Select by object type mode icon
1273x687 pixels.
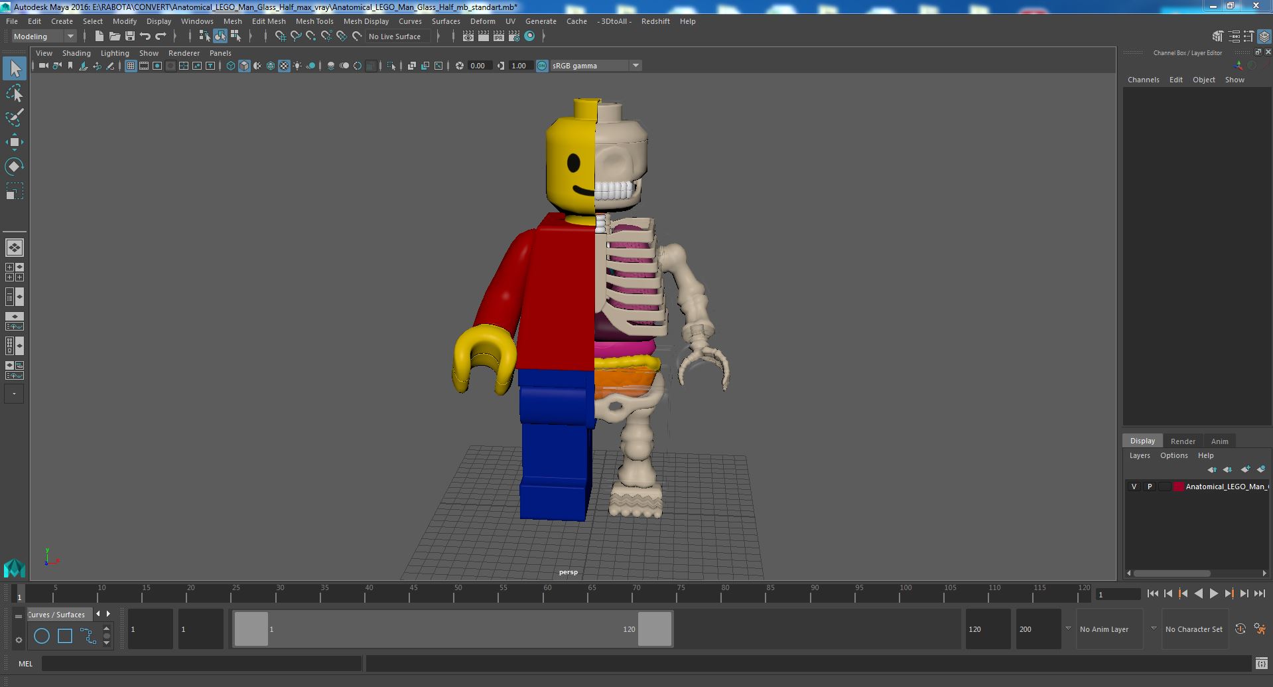(220, 37)
